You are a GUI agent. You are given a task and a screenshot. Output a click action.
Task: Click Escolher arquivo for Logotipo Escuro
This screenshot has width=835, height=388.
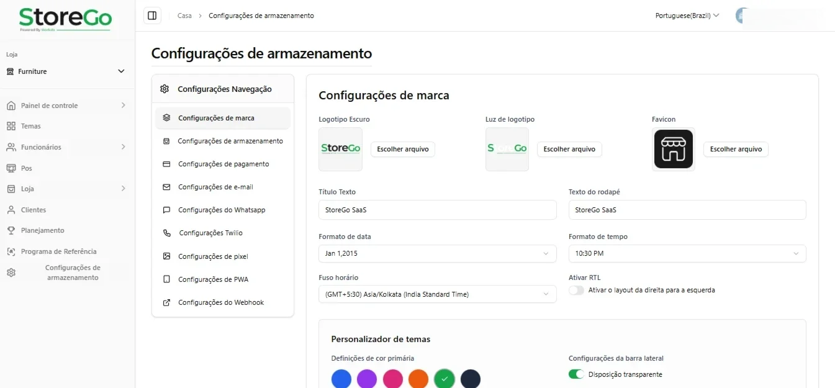click(403, 149)
